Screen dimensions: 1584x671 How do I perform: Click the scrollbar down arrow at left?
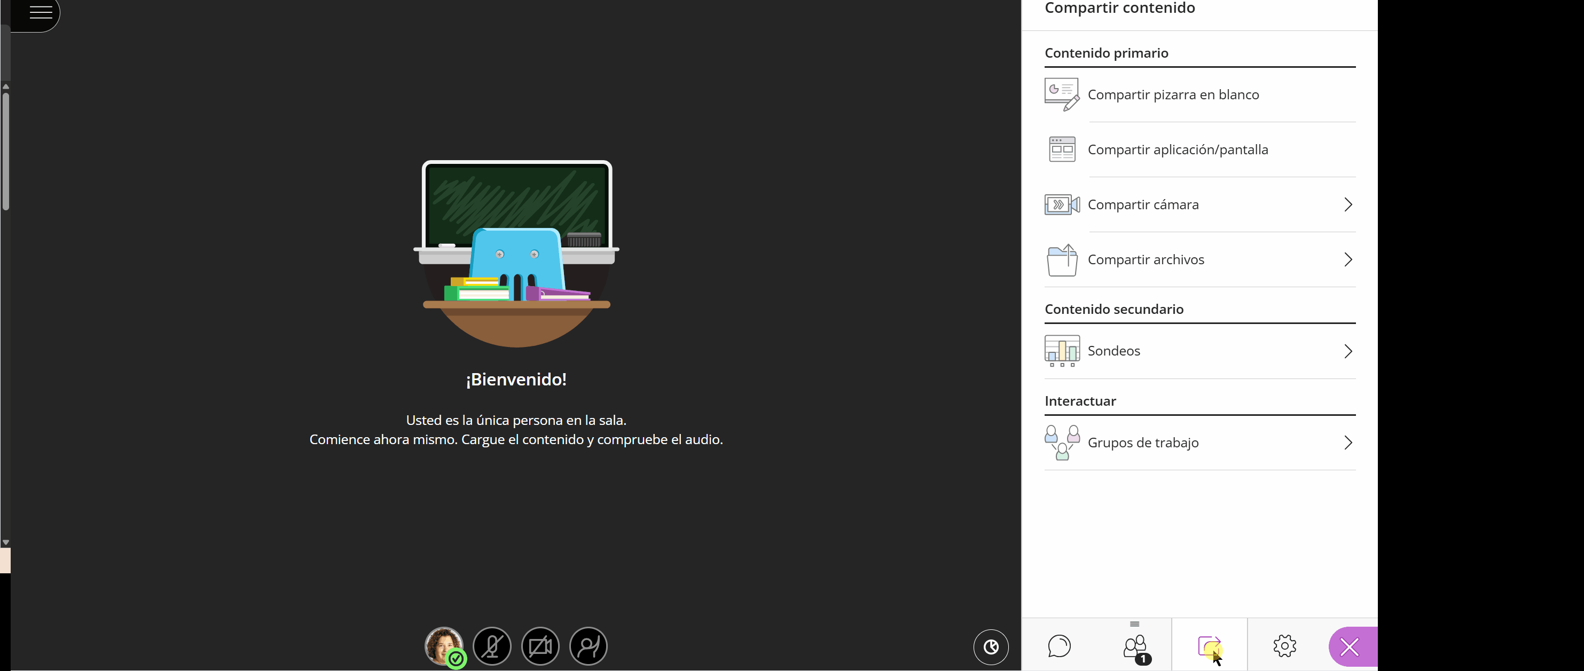pos(5,542)
